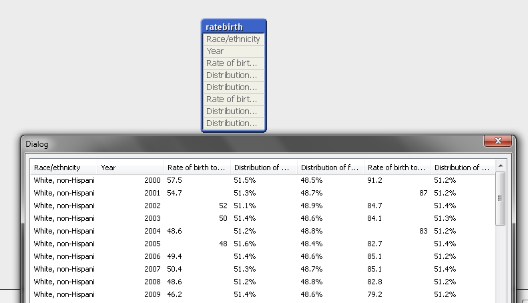The image size is (528, 303).
Task: Click the 54.7 rate value
Action: tap(174, 194)
